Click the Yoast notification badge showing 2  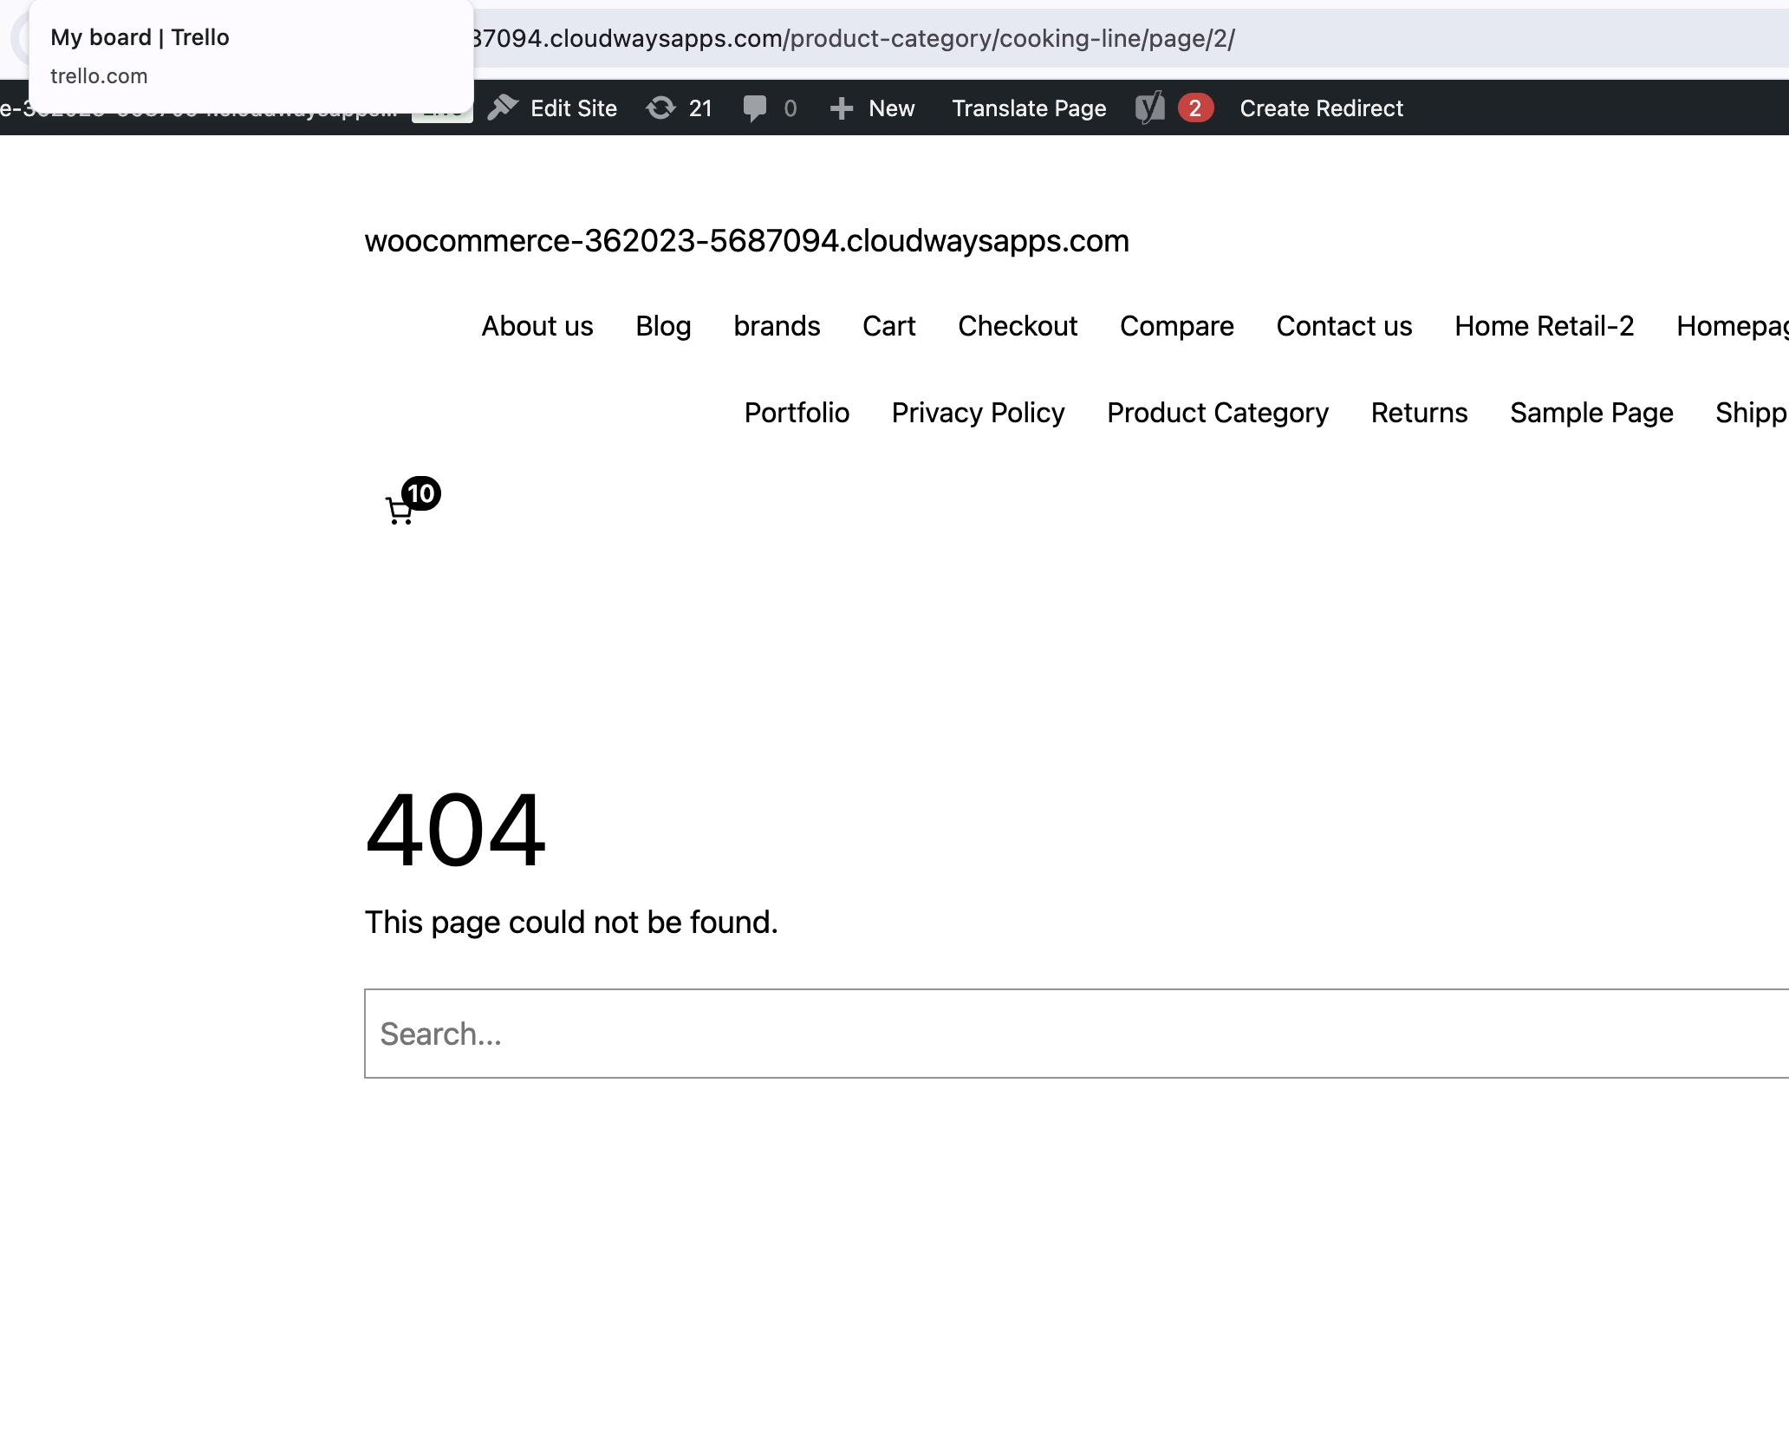pyautogui.click(x=1195, y=108)
